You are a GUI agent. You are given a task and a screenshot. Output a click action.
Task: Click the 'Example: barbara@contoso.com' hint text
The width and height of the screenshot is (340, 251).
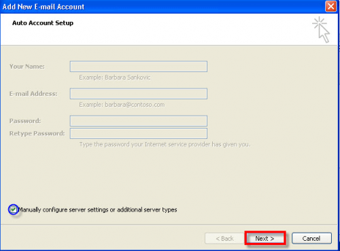click(122, 105)
